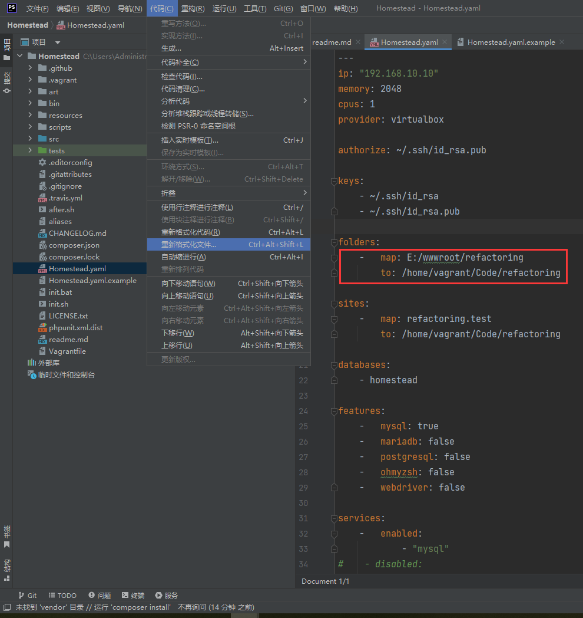Open the TODO tool window
583x618 pixels.
(62, 596)
